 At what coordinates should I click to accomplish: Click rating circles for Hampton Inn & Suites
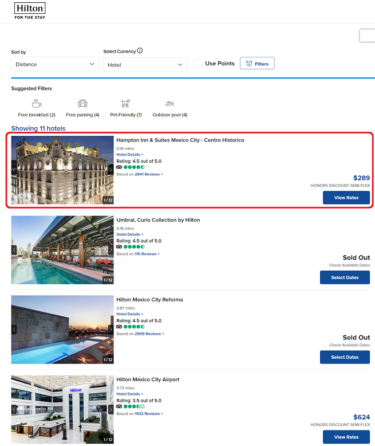point(134,167)
